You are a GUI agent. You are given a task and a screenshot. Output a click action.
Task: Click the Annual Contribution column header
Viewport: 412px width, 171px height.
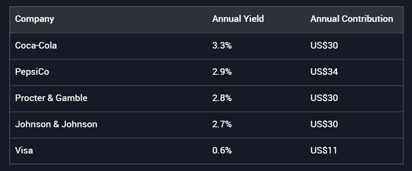point(352,19)
